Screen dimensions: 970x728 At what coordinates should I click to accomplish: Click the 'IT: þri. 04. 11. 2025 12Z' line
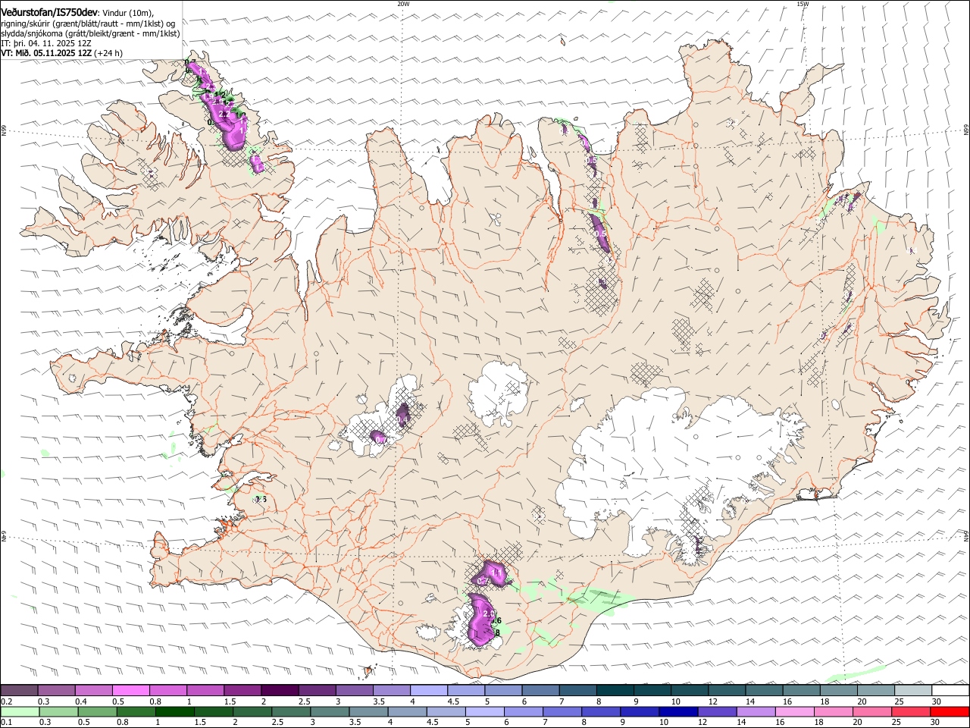tap(46, 43)
